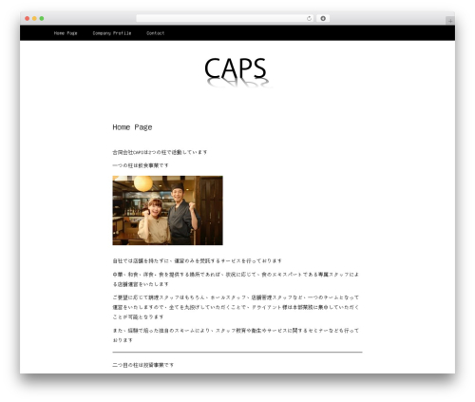Screen dimensions: 475x402
Task: Open a new tab with plus button
Action: pos(450,21)
